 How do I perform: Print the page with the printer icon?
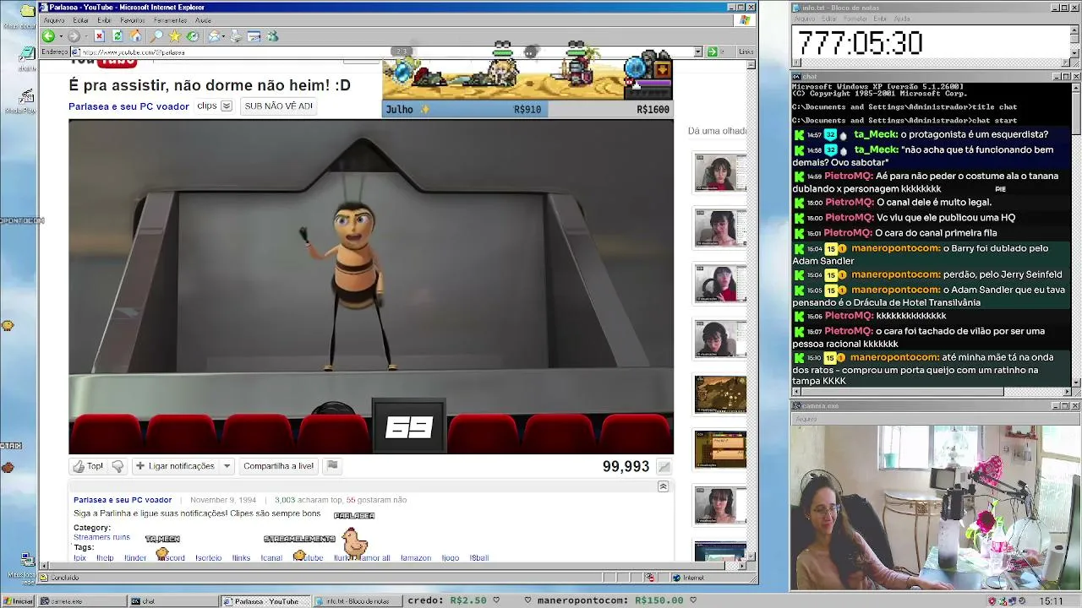tap(236, 36)
